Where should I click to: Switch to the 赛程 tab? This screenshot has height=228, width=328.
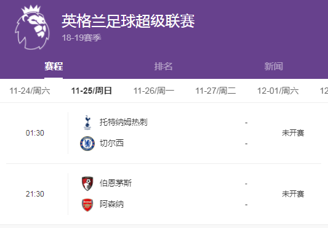tap(54, 67)
